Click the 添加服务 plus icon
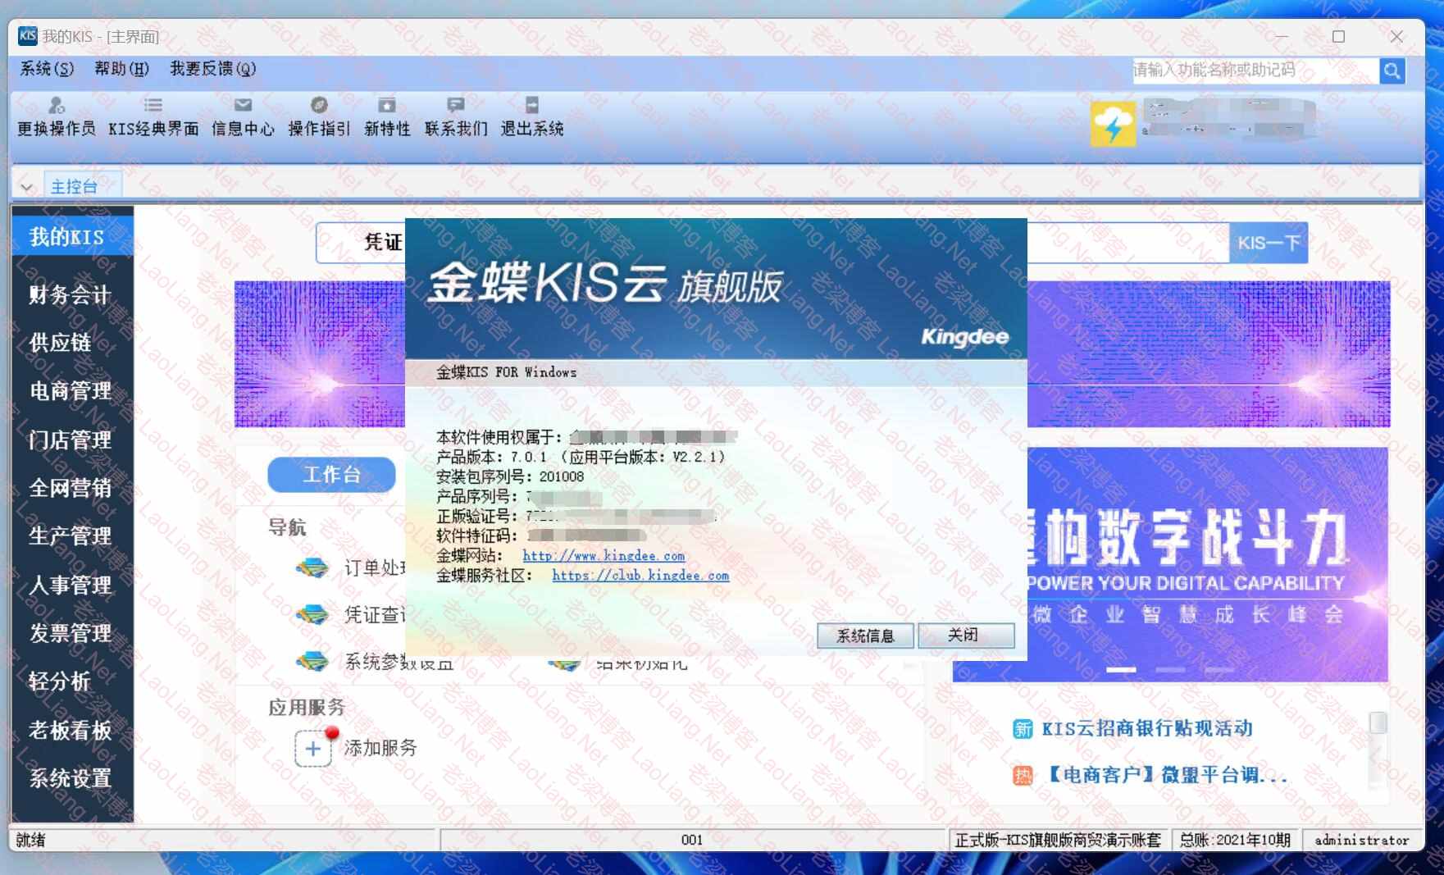This screenshot has height=875, width=1444. point(313,748)
